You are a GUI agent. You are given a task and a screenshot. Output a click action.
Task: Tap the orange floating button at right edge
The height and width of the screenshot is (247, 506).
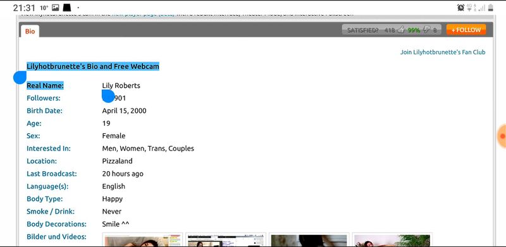[502, 136]
